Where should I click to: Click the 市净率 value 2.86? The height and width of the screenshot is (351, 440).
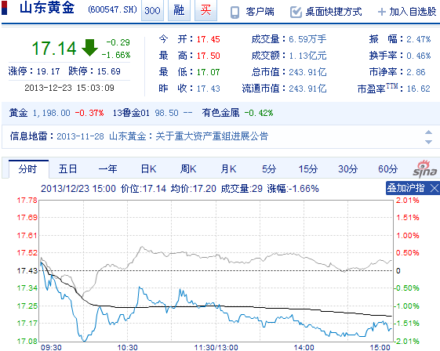click(x=416, y=72)
